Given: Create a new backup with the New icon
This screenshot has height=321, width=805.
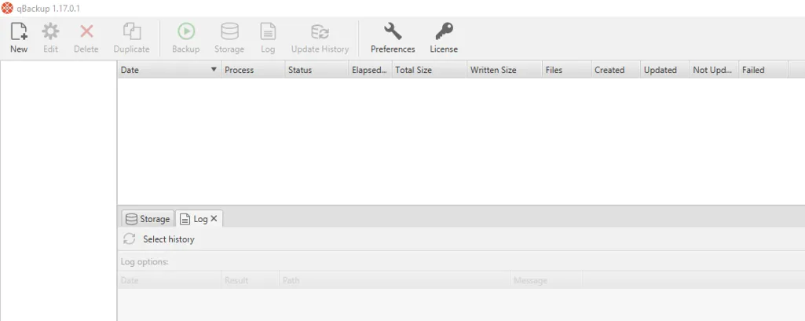Looking at the screenshot, I should click(x=19, y=32).
